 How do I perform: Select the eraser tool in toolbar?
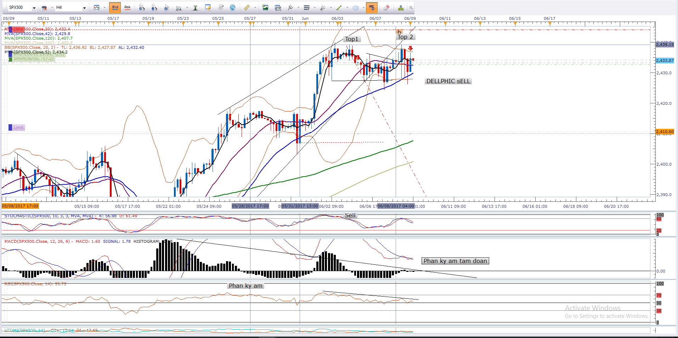[386, 7]
